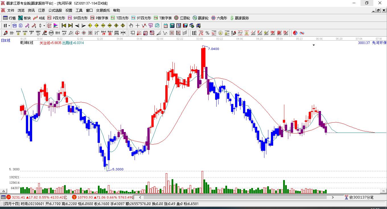
Task: Click the black left arrow navigation icon
Action: tap(77, 26)
